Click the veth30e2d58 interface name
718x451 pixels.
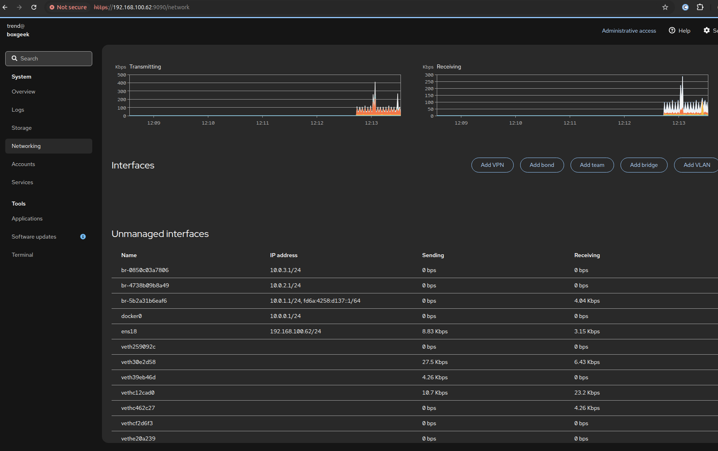(x=138, y=362)
